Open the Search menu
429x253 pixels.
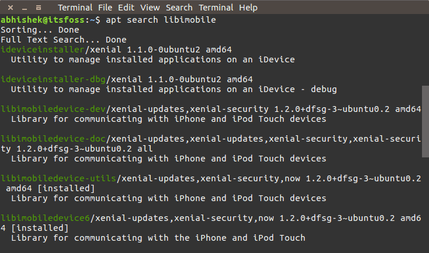pos(179,8)
